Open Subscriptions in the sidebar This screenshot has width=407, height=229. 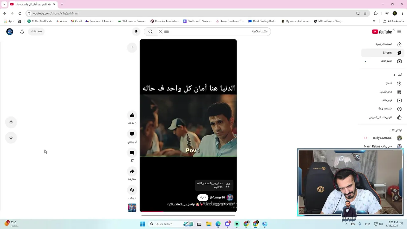tap(383, 61)
